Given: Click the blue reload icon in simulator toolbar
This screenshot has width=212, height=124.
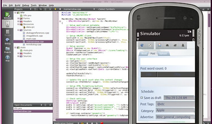Looking at the screenshot, I should point(142,45).
